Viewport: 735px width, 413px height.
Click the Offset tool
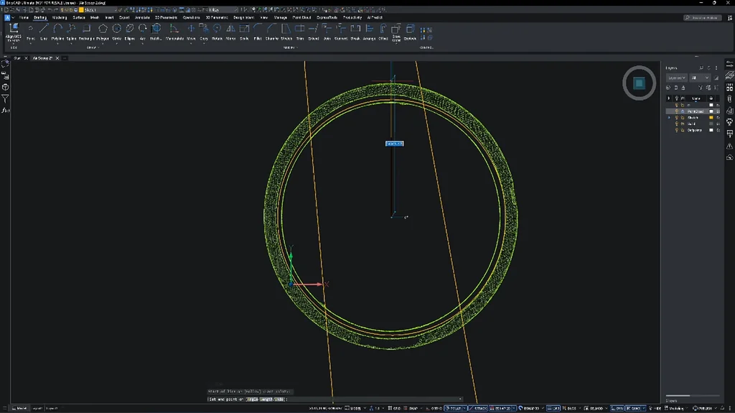(x=383, y=32)
